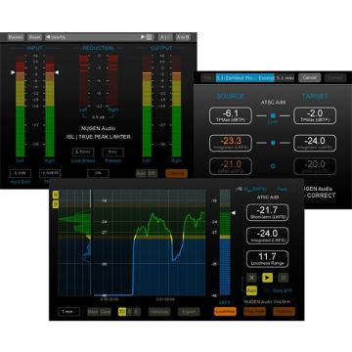352x352 pixels.
Task: Click the Target -20.0 SMax field
Action: point(315,166)
